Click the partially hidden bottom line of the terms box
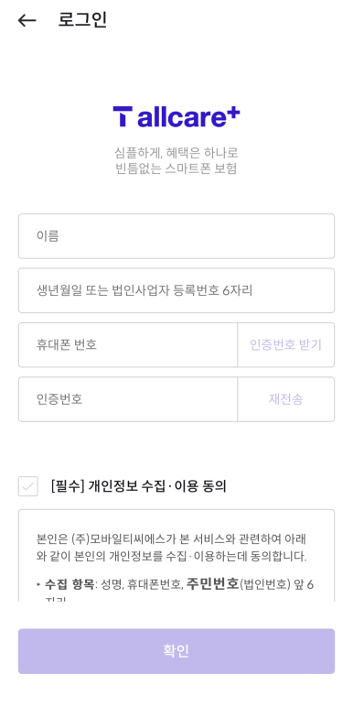353x707 pixels. pos(52,599)
